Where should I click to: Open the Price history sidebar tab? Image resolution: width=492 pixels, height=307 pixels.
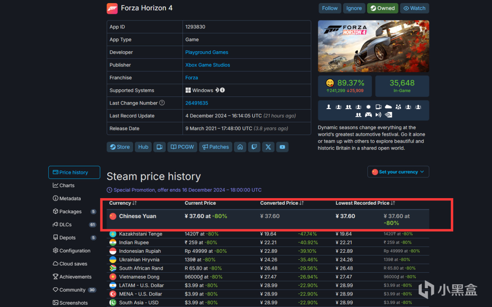coord(74,172)
